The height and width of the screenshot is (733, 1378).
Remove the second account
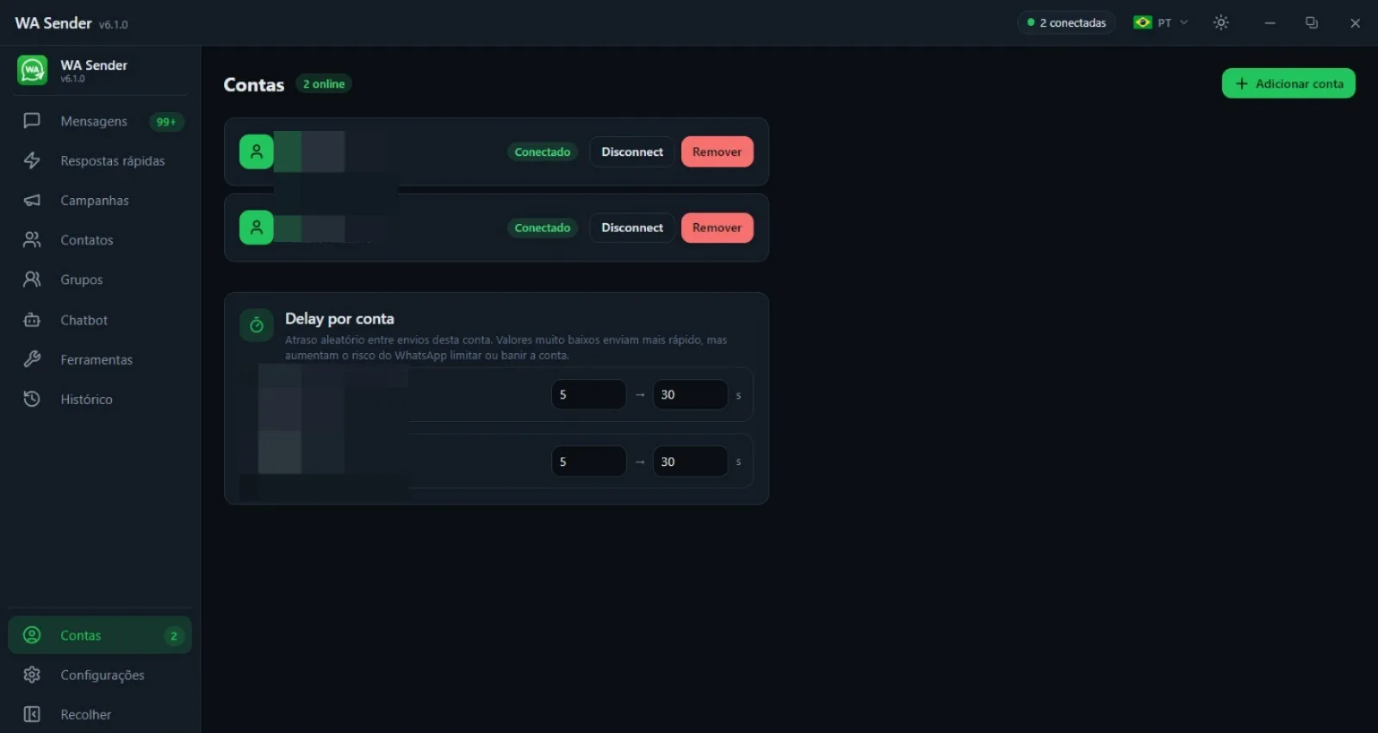tap(717, 227)
